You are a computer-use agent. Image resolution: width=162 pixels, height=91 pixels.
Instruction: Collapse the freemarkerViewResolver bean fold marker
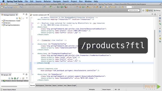(x=33, y=54)
